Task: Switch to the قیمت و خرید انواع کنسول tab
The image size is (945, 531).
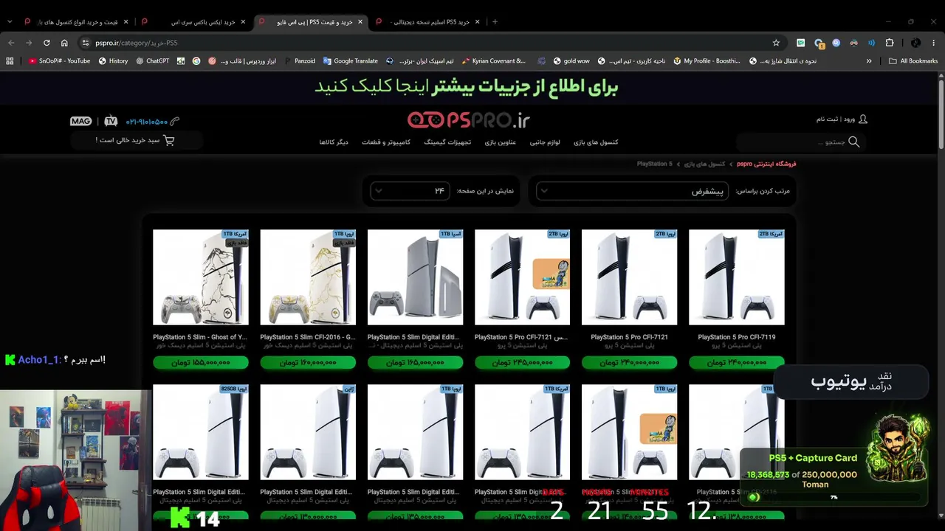Action: point(78,22)
